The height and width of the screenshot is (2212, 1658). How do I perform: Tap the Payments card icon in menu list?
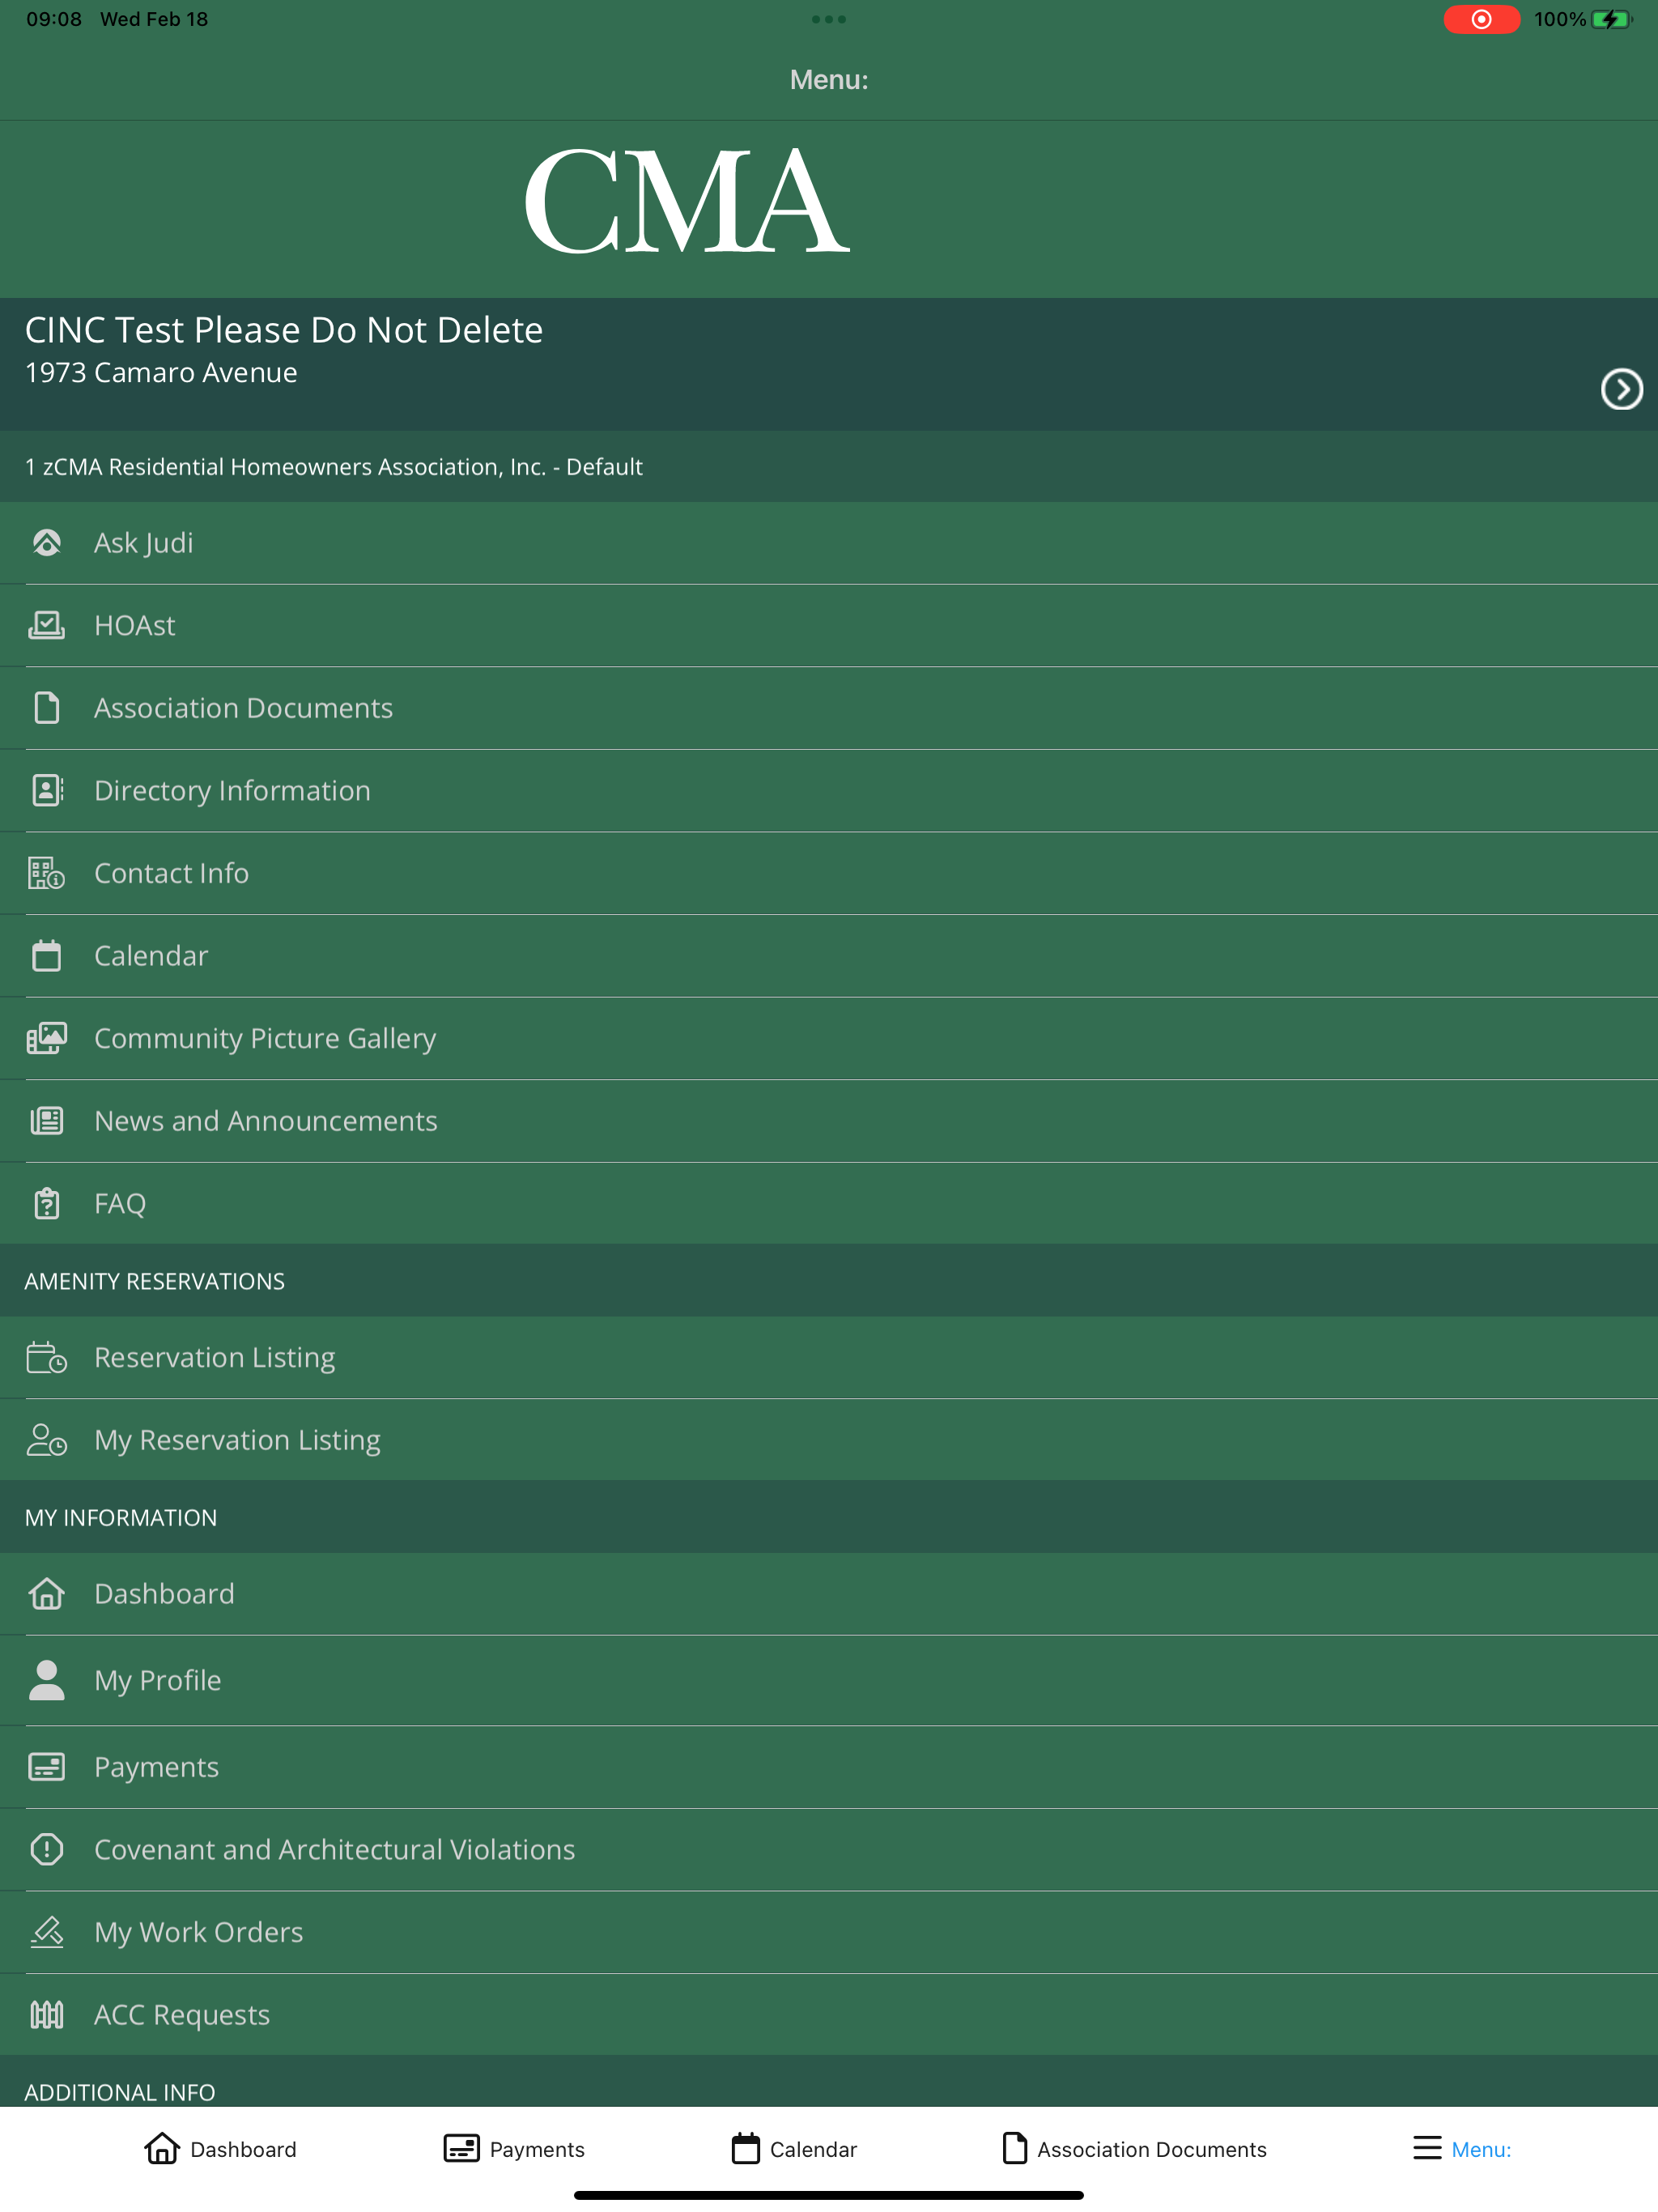click(x=47, y=1767)
